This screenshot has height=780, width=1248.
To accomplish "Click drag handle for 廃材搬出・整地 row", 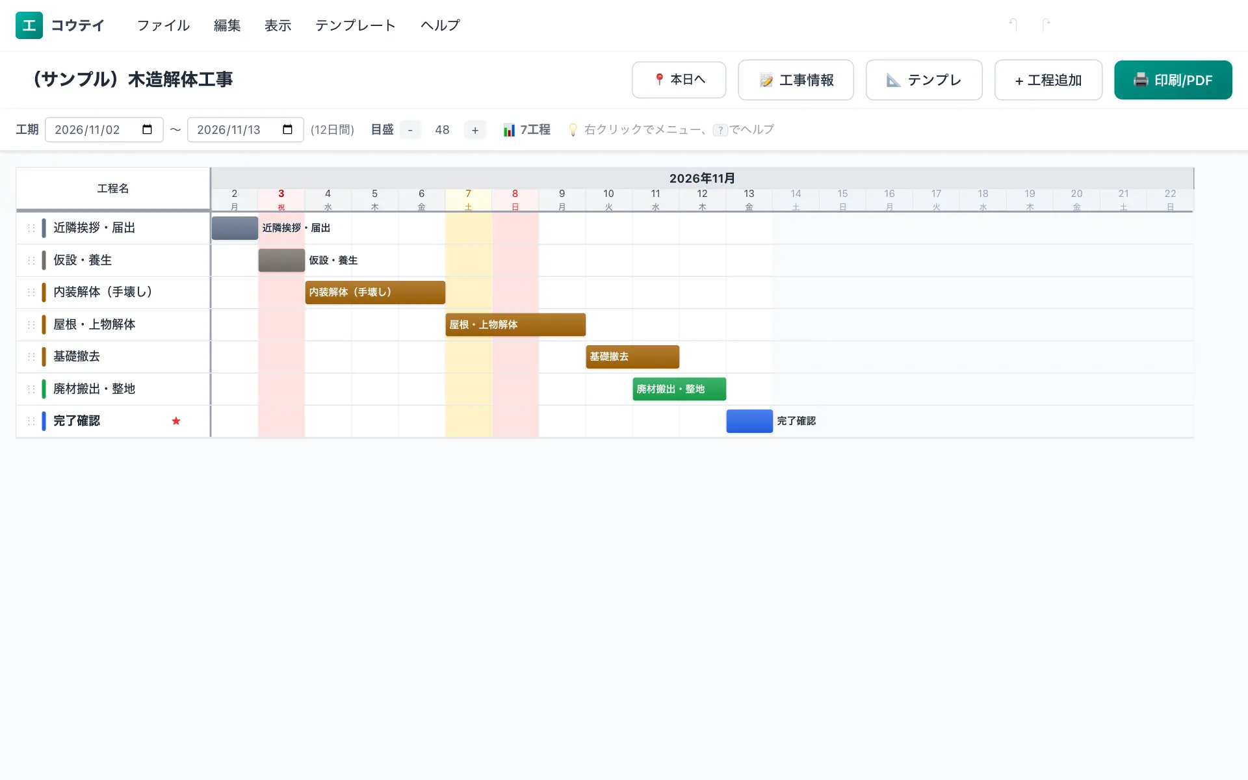I will [31, 389].
